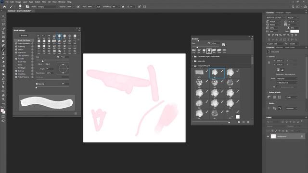Select Gradient tool in left toolbar
Image resolution: width=308 pixels, height=173 pixels.
3,66
